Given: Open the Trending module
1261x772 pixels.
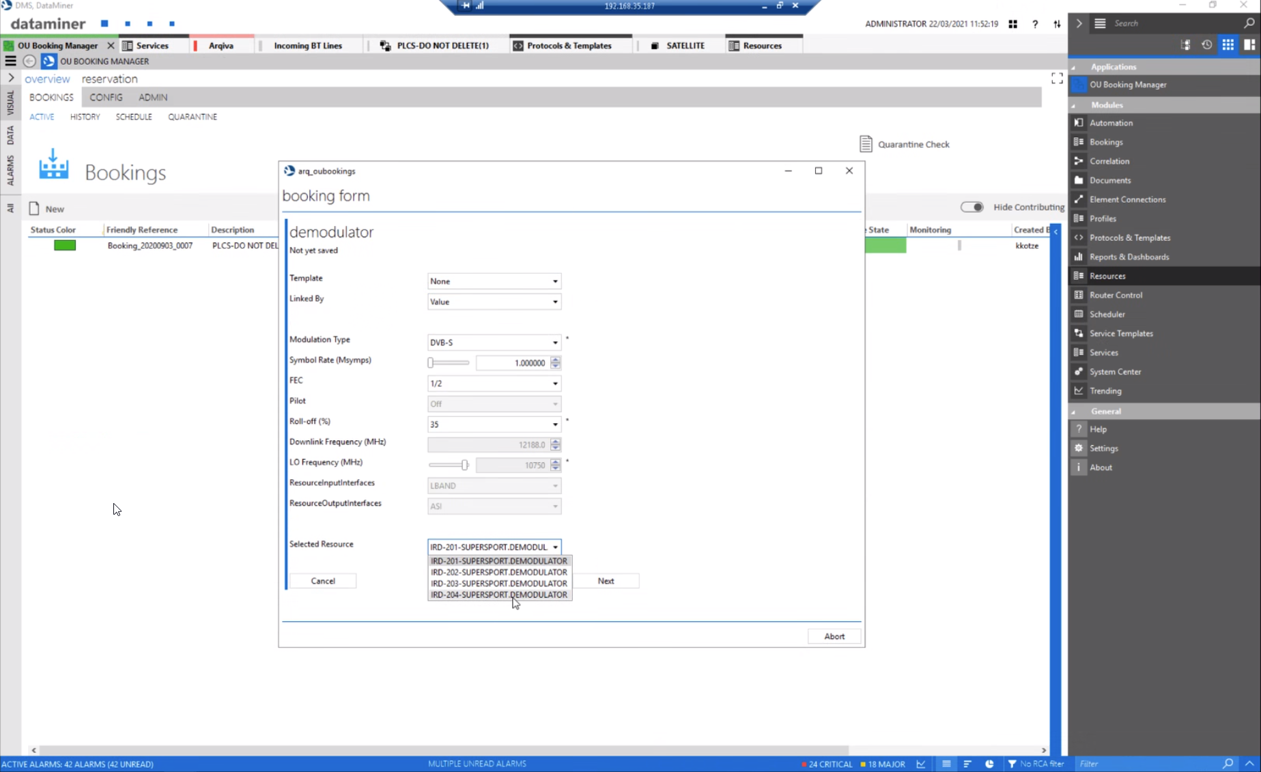Looking at the screenshot, I should coord(1105,390).
